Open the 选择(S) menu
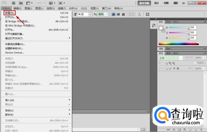Screen dimensions: 207x132 tap(51, 8)
